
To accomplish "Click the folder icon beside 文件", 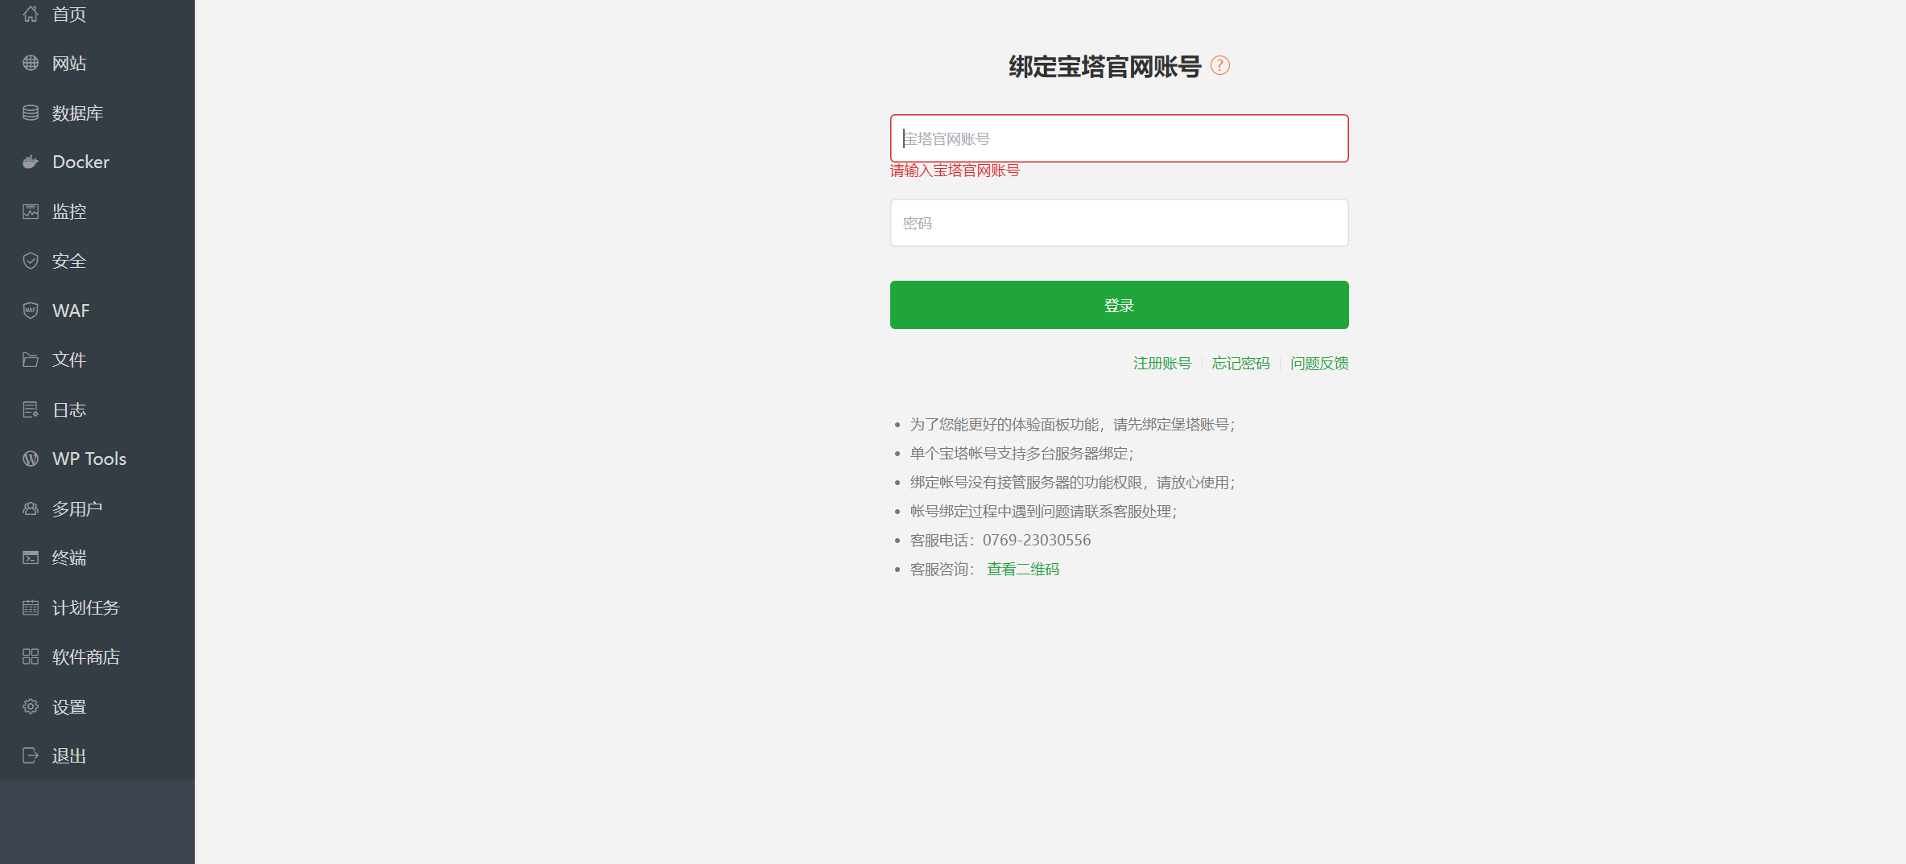I will coord(31,360).
